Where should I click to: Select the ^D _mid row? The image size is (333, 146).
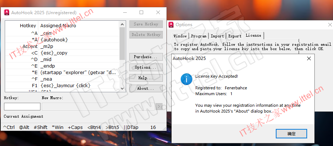pyautogui.click(x=62, y=59)
